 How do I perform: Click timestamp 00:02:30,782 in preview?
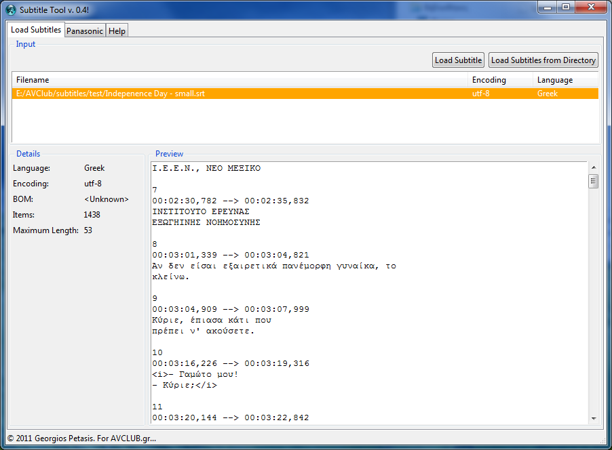pos(185,201)
